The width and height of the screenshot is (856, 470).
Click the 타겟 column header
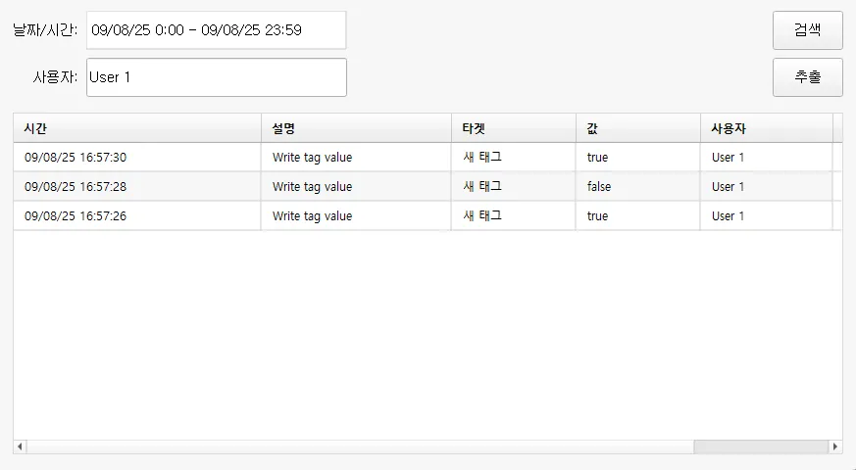point(513,128)
